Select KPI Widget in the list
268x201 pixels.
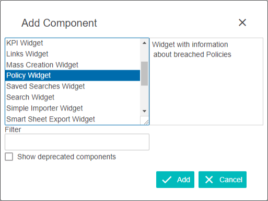coord(73,43)
